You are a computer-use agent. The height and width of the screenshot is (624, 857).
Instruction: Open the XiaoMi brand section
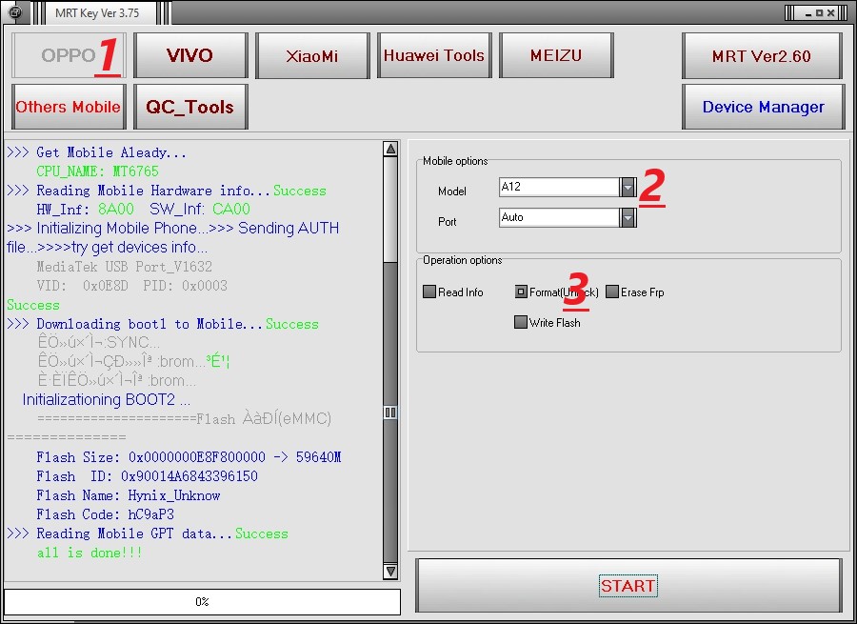(x=312, y=55)
